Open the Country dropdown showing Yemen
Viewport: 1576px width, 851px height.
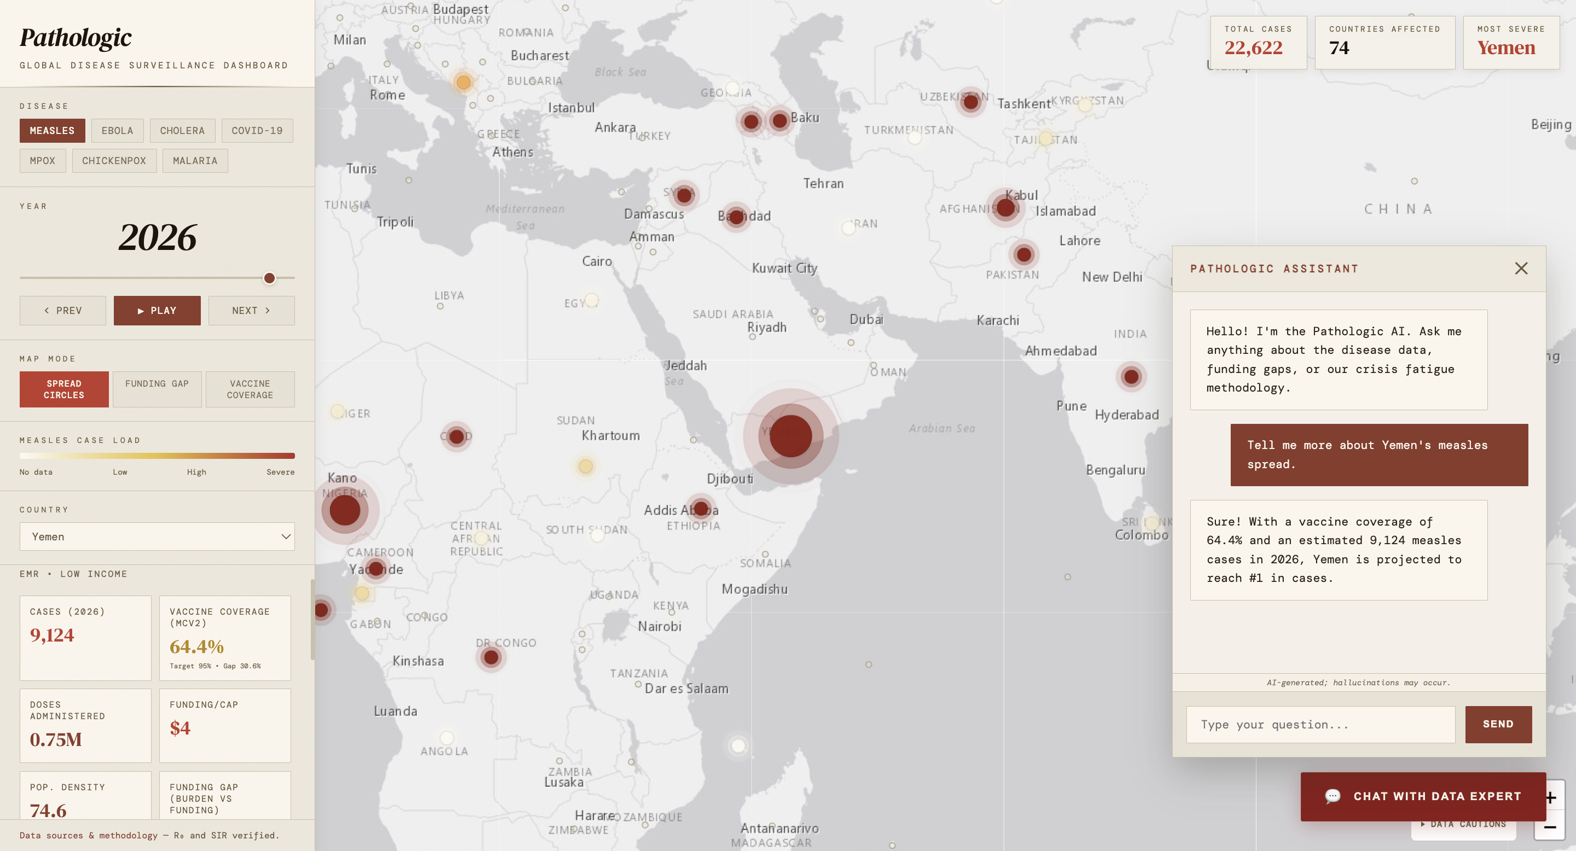pos(157,536)
